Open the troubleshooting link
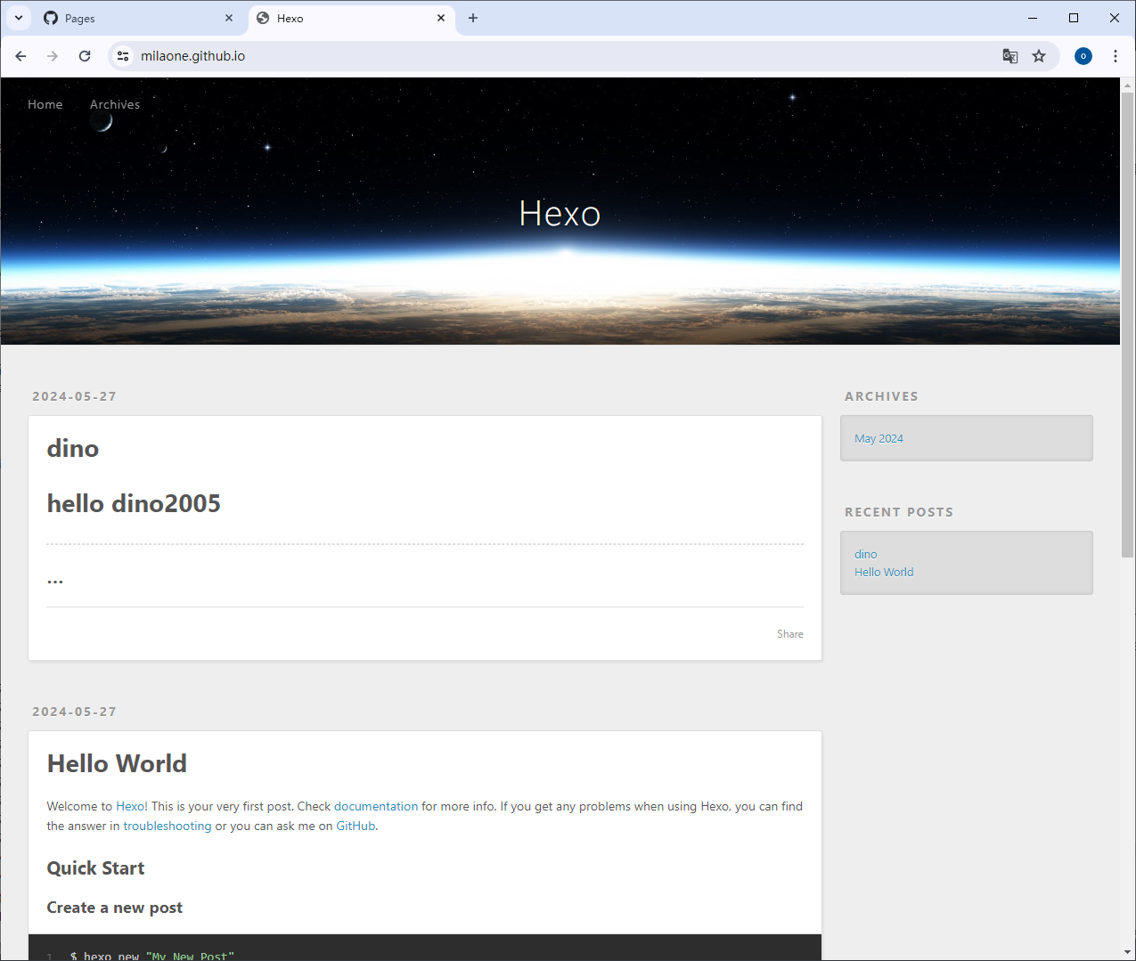Image resolution: width=1136 pixels, height=961 pixels. click(168, 826)
